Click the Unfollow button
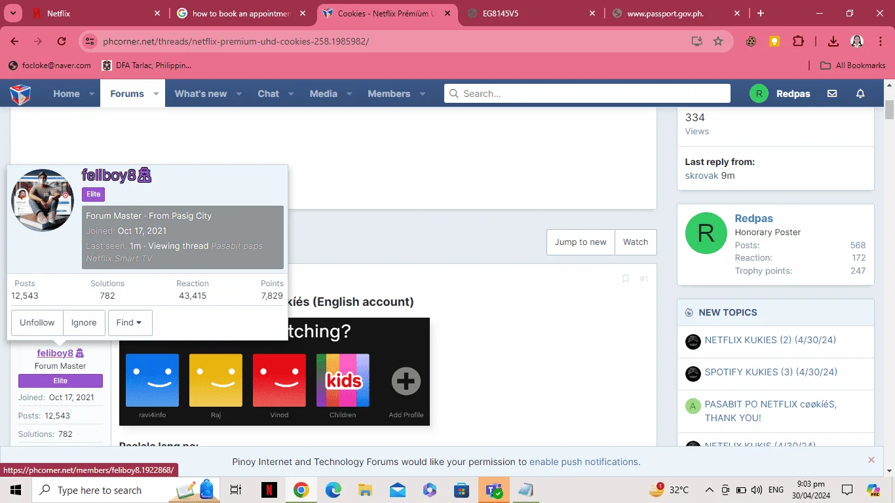Image resolution: width=895 pixels, height=503 pixels. [37, 323]
